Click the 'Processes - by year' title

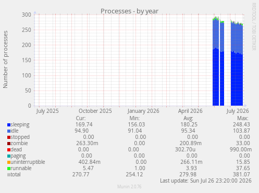[x=129, y=11]
